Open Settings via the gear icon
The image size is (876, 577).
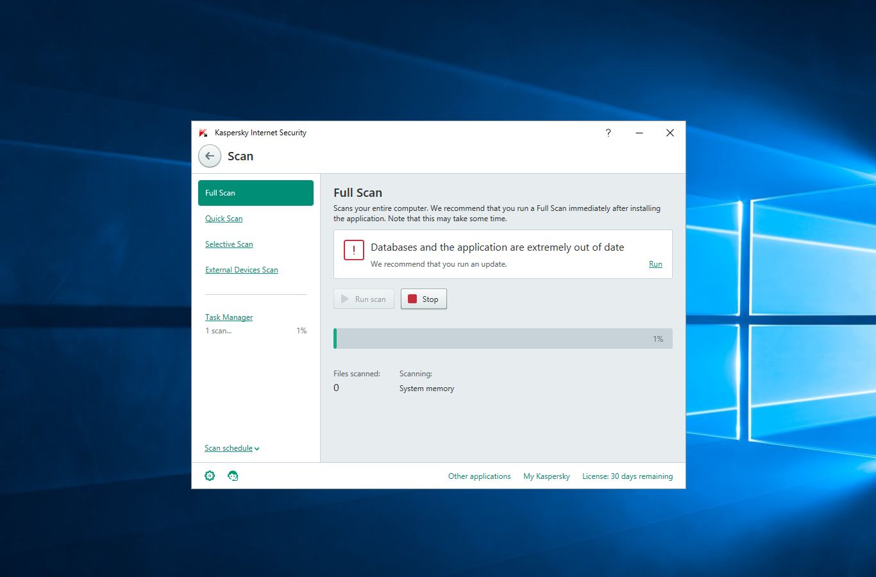[210, 476]
